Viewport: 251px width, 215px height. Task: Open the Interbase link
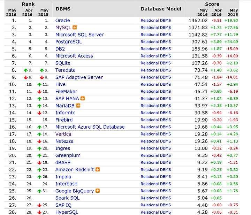(66, 184)
